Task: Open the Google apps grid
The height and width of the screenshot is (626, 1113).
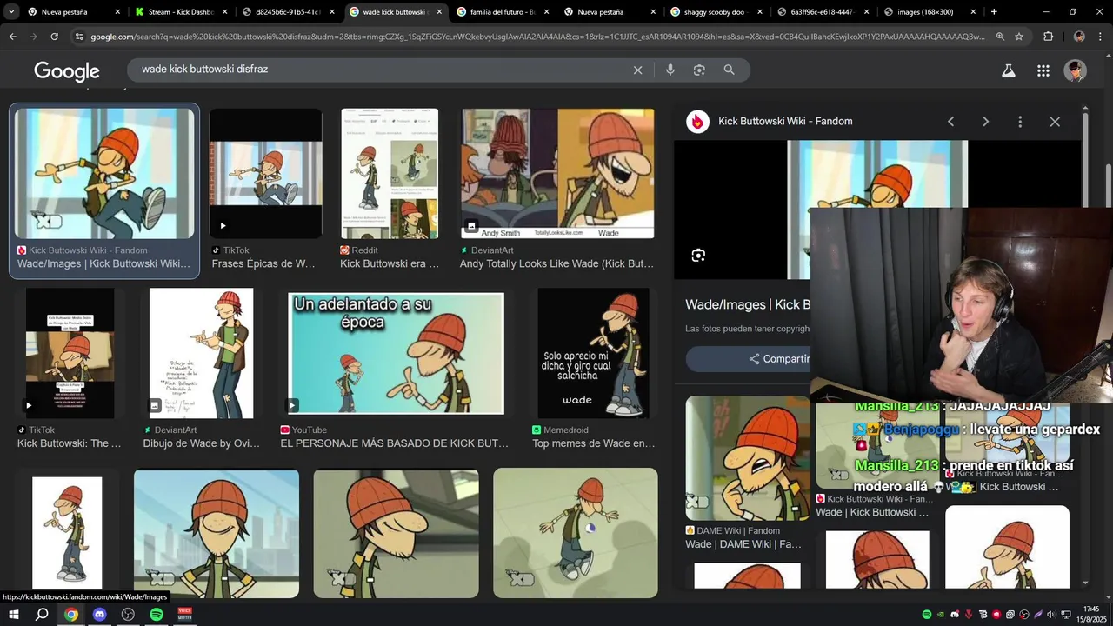Action: (1043, 71)
